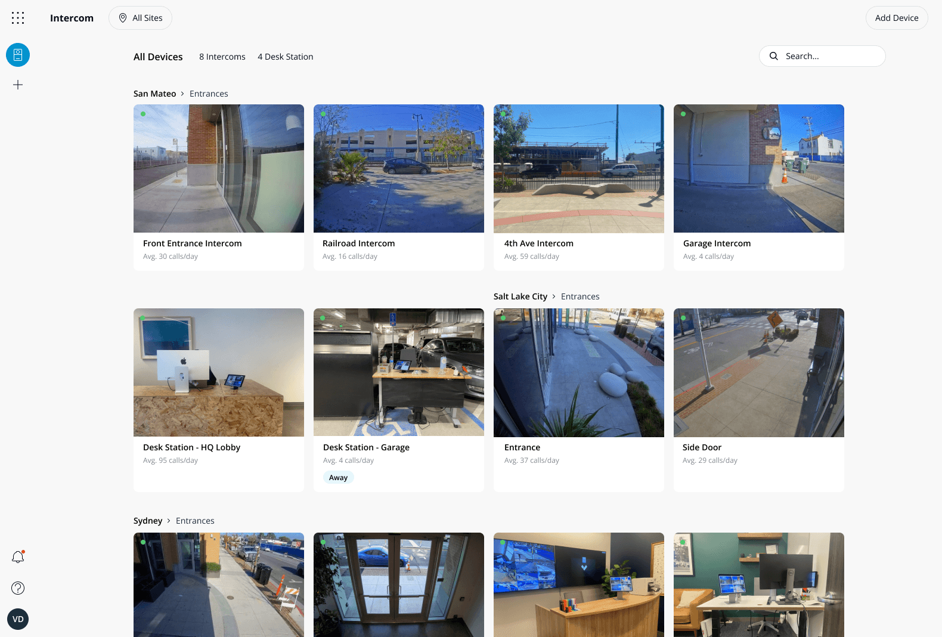Open the VD user avatar menu

(x=18, y=619)
